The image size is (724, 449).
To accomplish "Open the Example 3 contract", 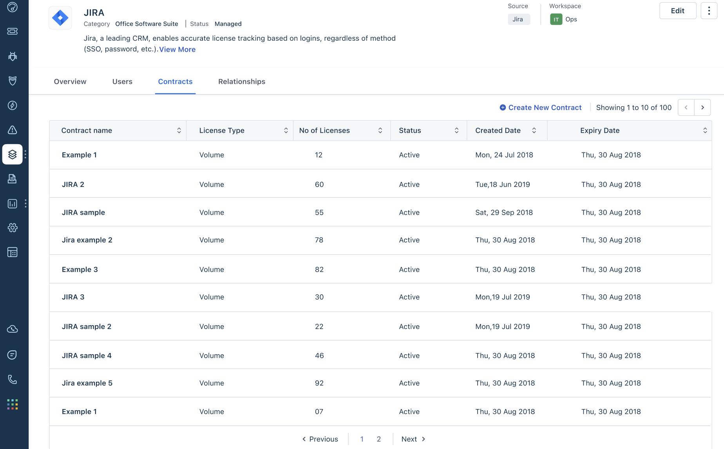I will point(80,270).
